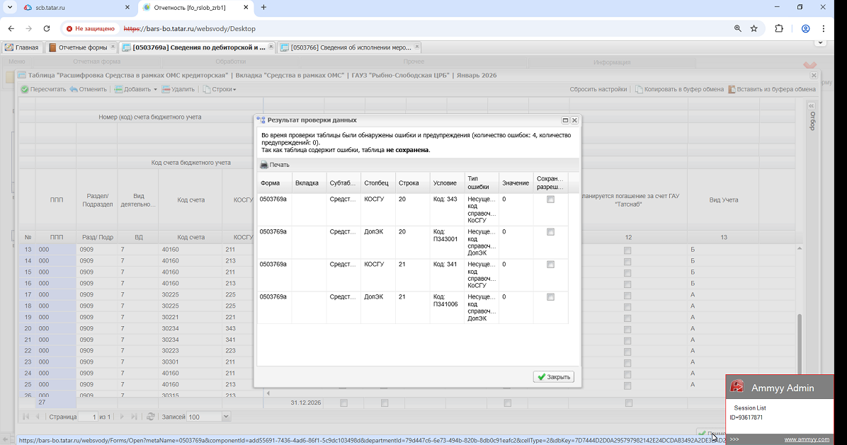
Task: Open Chrome profile avatar icon
Action: [x=805, y=28]
